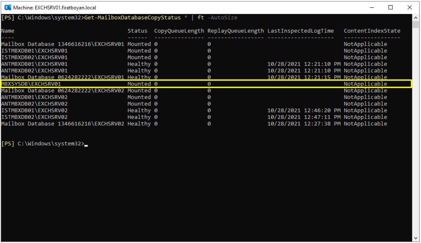Click the Healthy status of ANTMBXDB01\EXCHSRV01
Viewport: 421px width, 243px height.
[x=139, y=64]
